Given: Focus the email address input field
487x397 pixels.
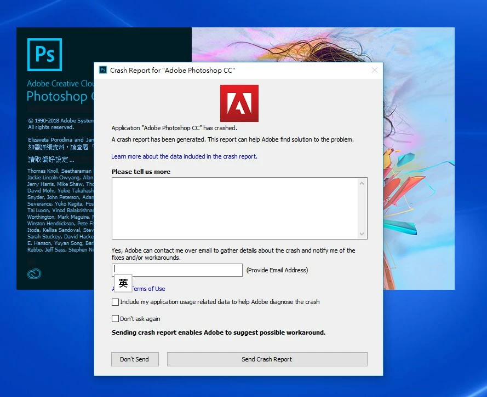Looking at the screenshot, I should [x=177, y=270].
